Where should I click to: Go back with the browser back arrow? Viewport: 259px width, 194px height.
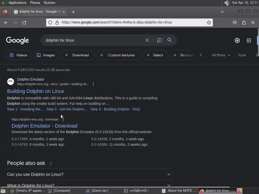point(6,22)
